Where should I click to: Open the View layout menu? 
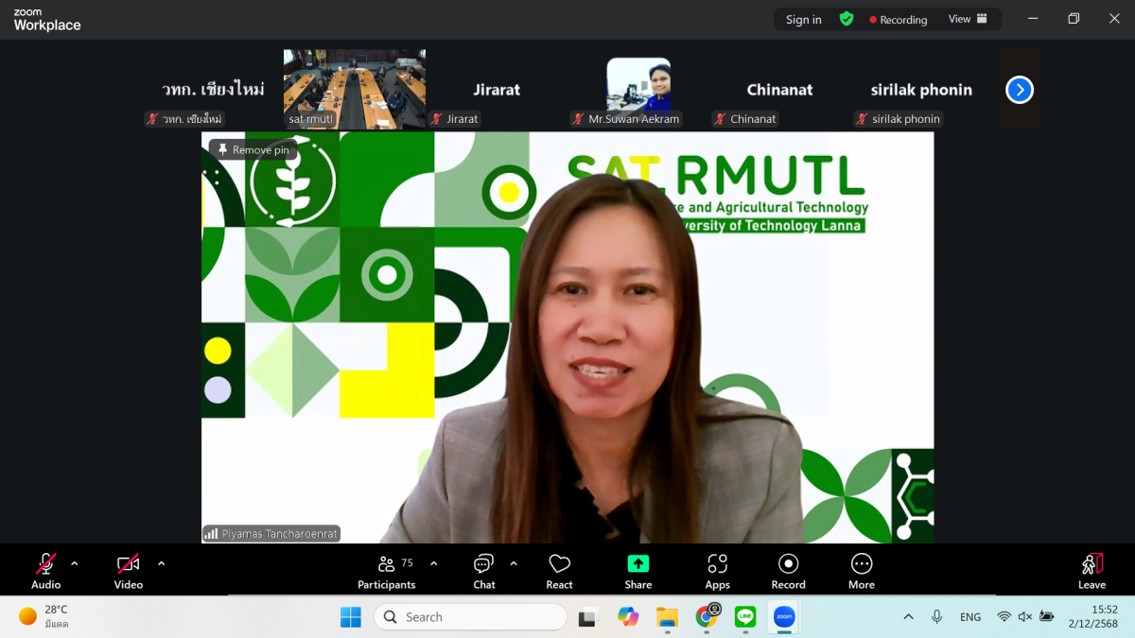tap(968, 19)
